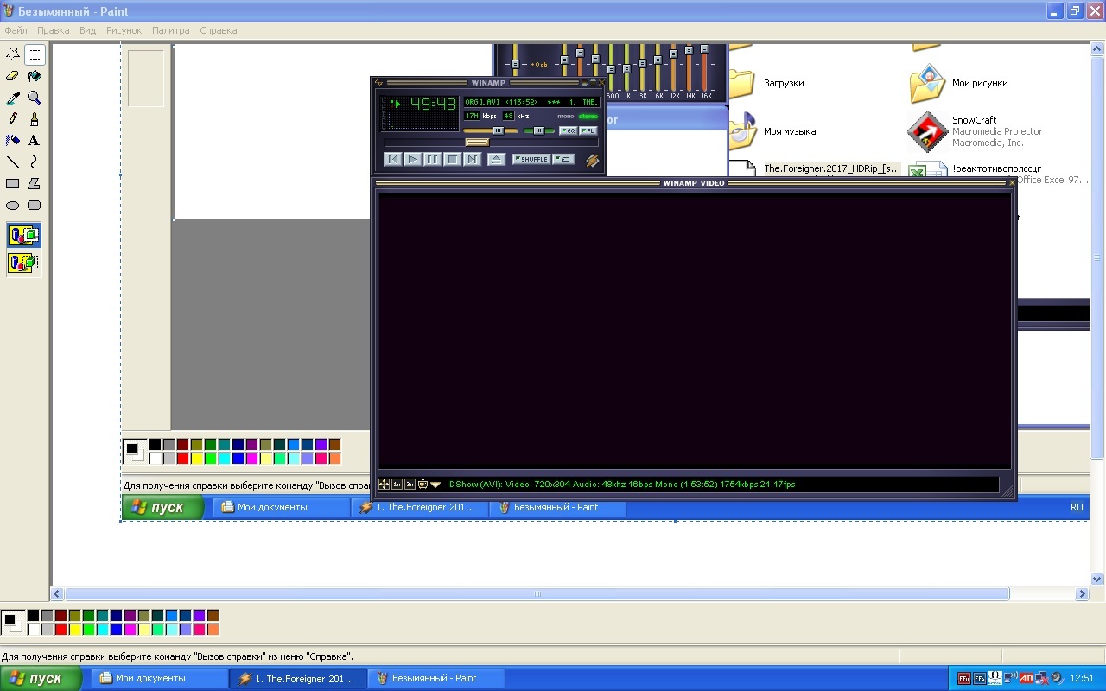Viewport: 1106px width, 691px height.
Task: Click the Мои рисунки folder icon
Action: pyautogui.click(x=928, y=84)
